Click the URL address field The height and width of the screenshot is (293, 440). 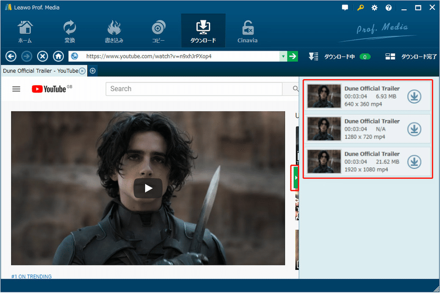(x=174, y=57)
